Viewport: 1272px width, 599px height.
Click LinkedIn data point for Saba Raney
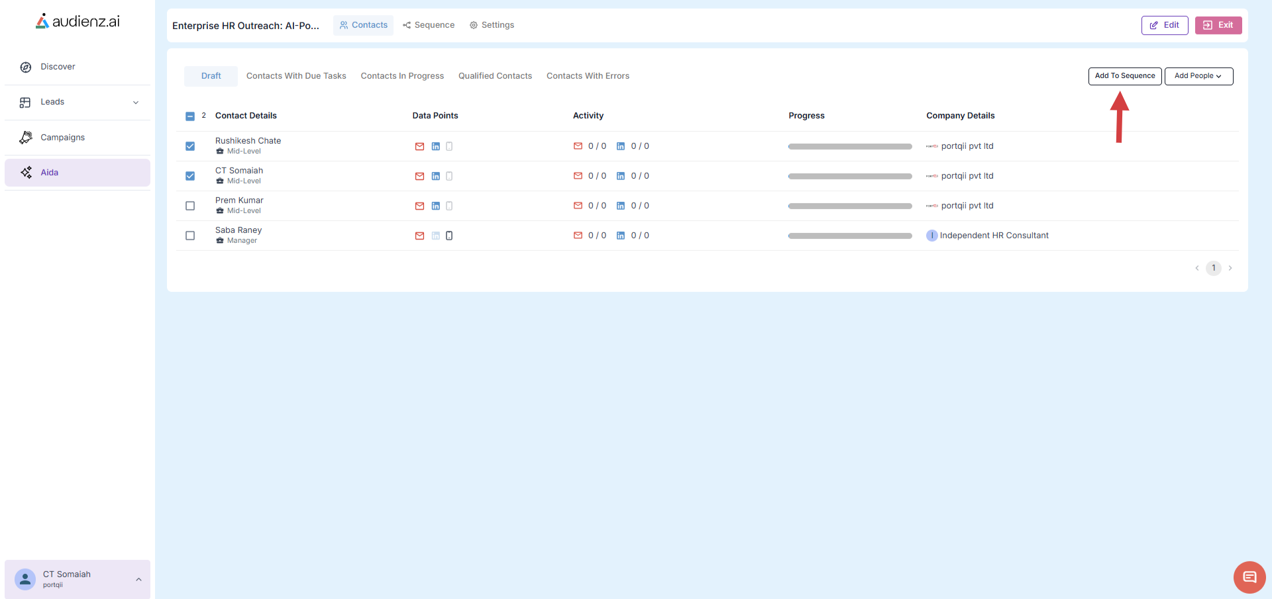pyautogui.click(x=435, y=236)
